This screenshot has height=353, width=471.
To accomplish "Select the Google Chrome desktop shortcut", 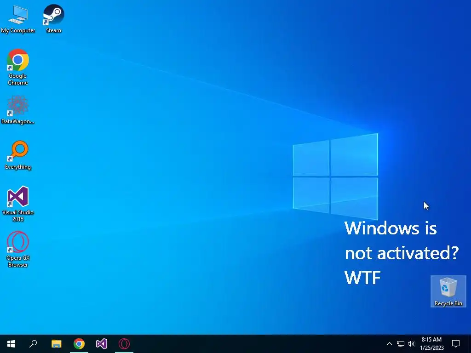I will point(18,67).
